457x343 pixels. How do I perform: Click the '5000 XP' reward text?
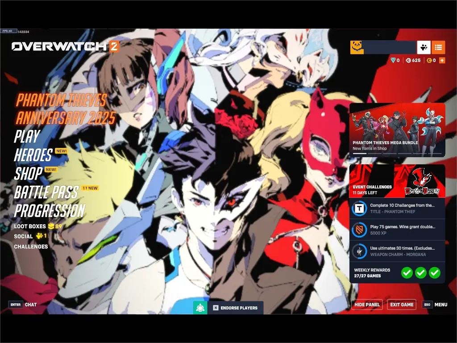[x=378, y=233]
